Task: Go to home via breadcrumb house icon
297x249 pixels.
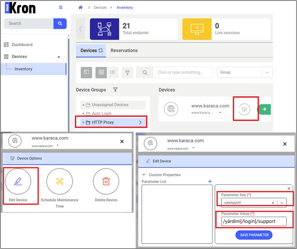Action: [81, 8]
